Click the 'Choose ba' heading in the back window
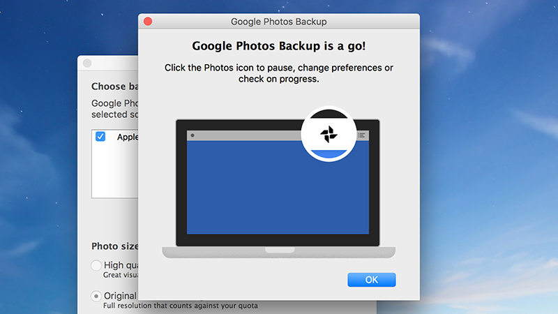558x314 pixels. coord(114,87)
